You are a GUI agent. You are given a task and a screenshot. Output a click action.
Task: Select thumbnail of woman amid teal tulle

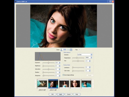coord(86,84)
